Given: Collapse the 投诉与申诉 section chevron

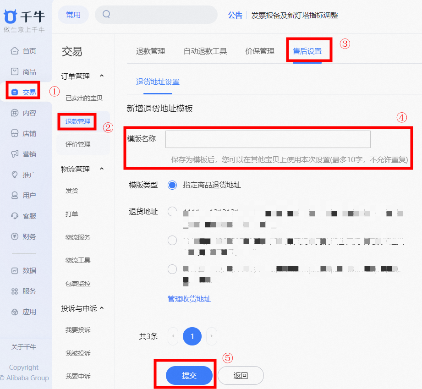Looking at the screenshot, I should pos(102,308).
